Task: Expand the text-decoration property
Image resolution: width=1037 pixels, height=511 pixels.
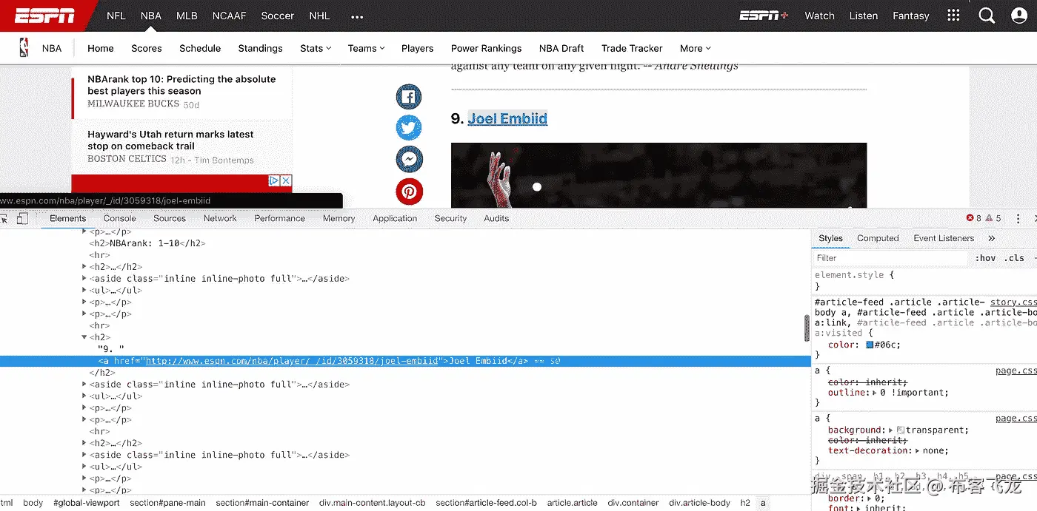Action: 918,450
